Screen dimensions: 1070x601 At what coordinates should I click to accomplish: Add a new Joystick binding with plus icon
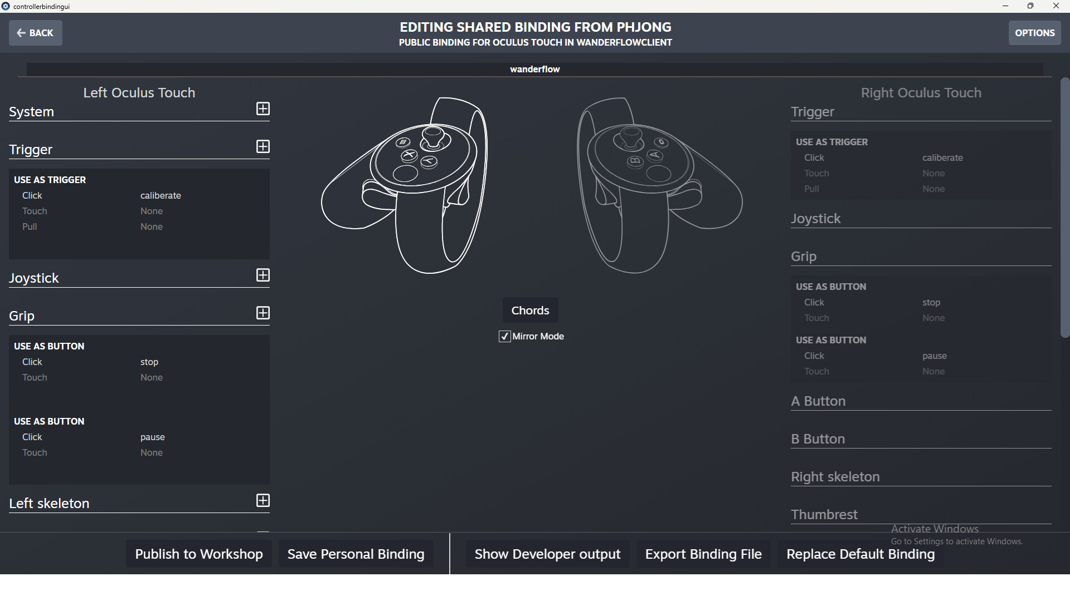pos(262,275)
